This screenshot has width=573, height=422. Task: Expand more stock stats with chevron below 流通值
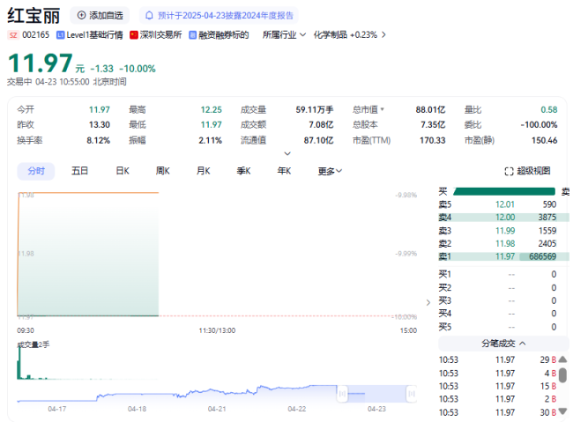coord(286,153)
